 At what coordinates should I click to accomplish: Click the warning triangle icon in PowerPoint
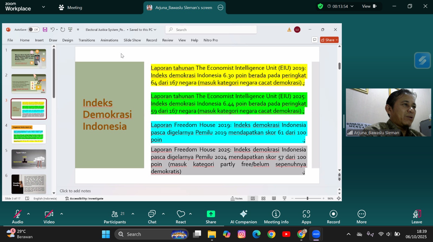(289, 30)
